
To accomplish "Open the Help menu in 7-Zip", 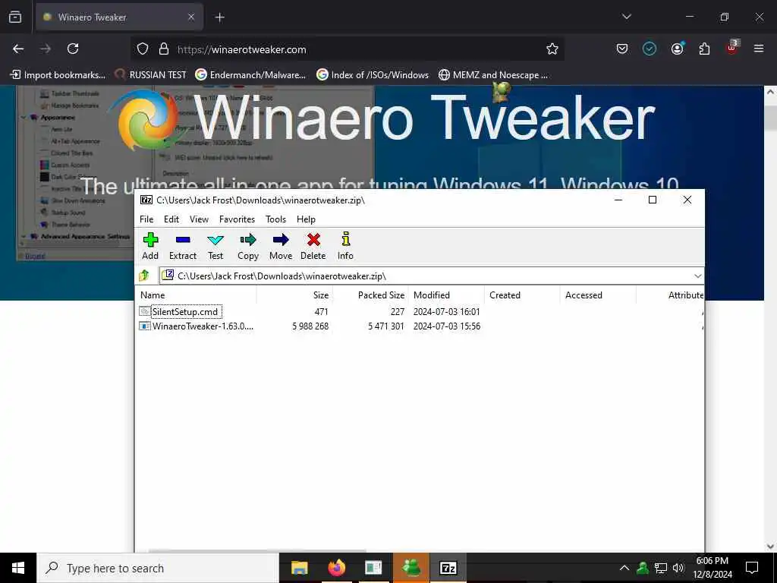I will [306, 219].
